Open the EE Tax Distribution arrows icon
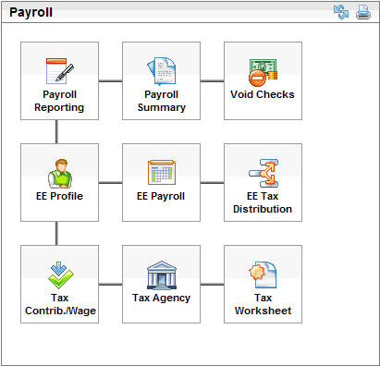 [x=264, y=173]
